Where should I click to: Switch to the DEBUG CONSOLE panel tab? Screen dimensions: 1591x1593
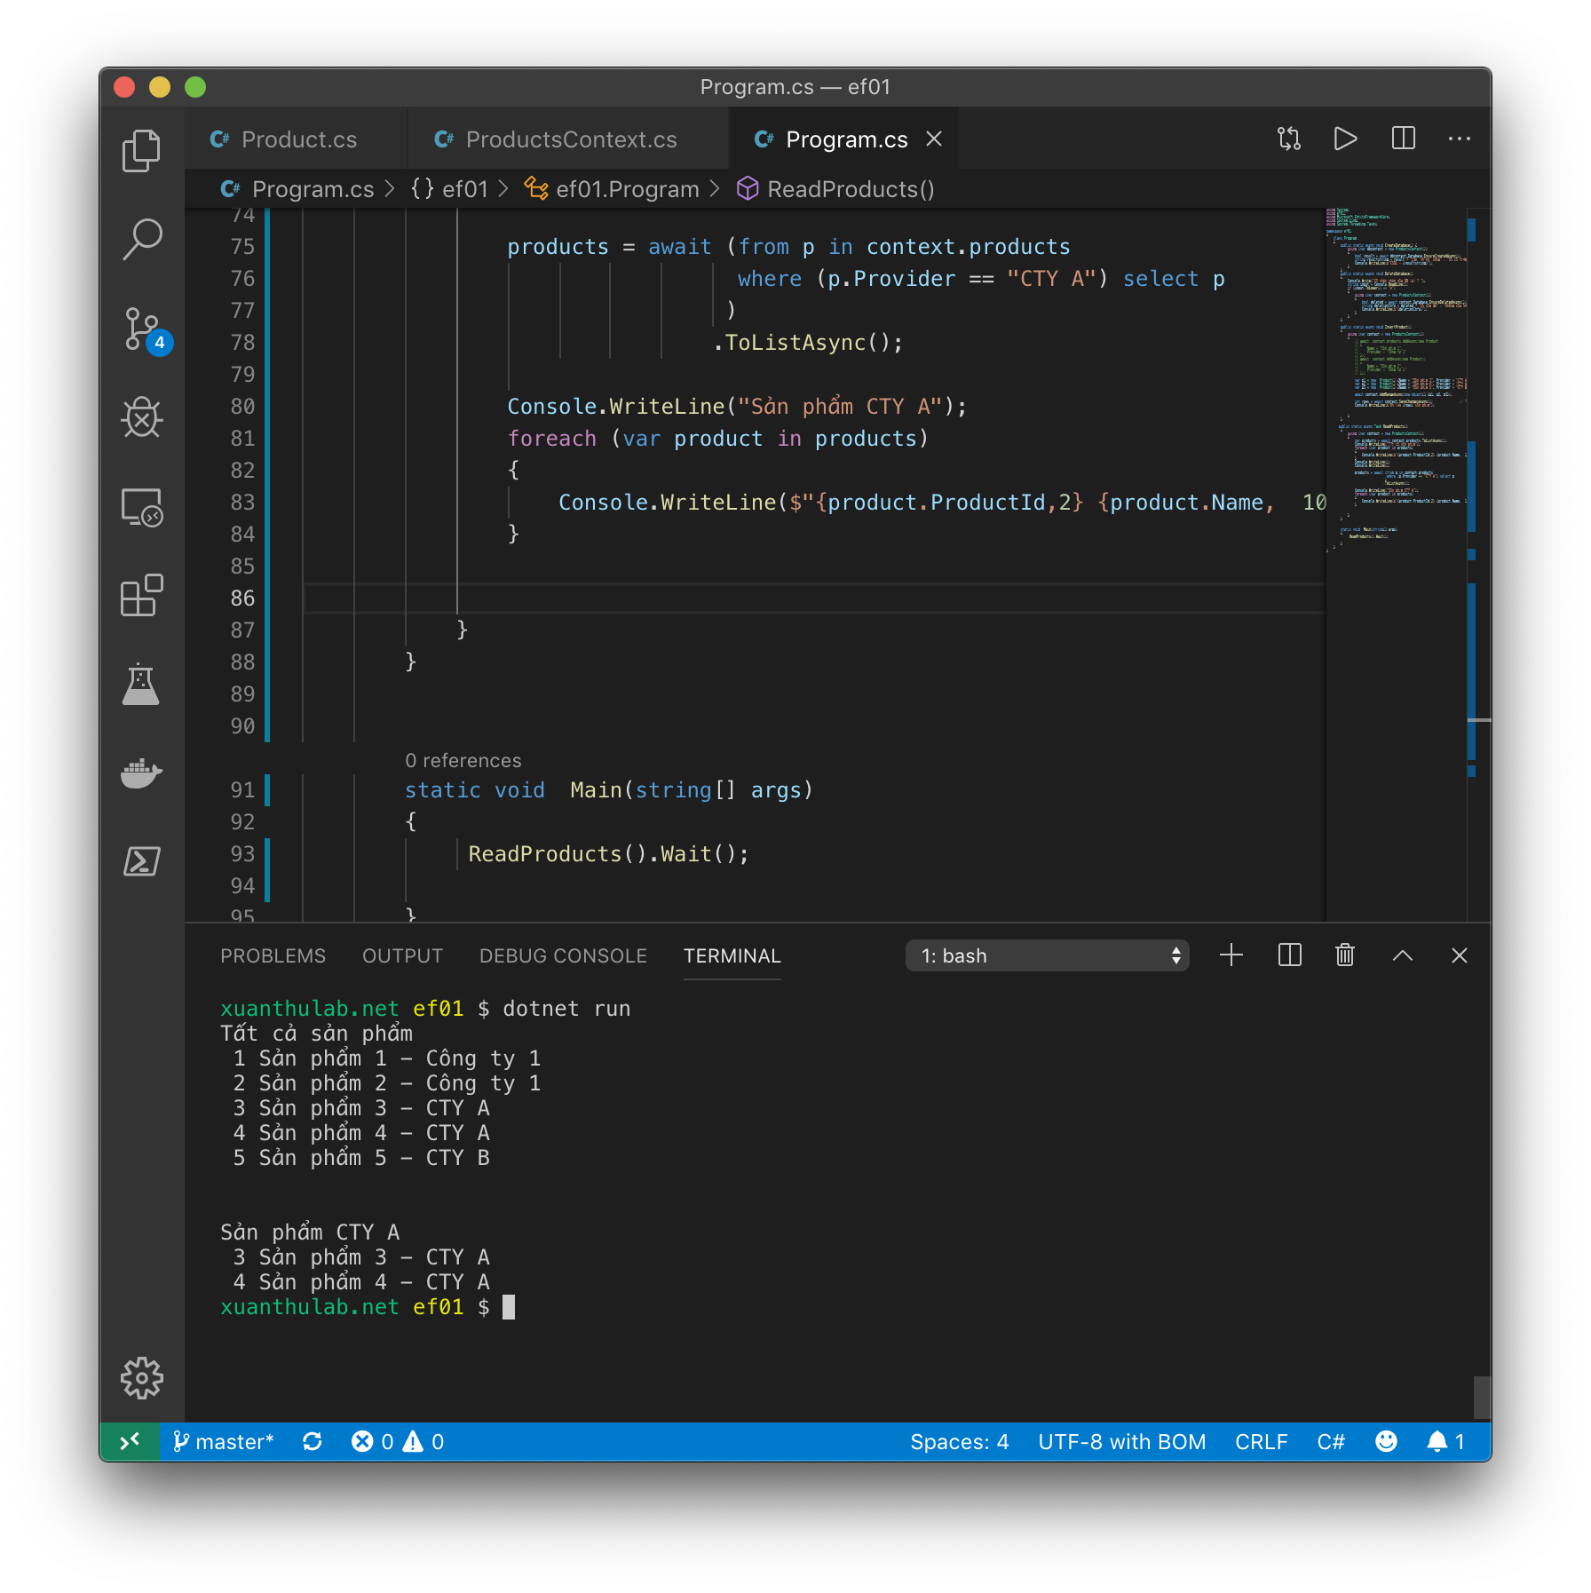(x=563, y=955)
